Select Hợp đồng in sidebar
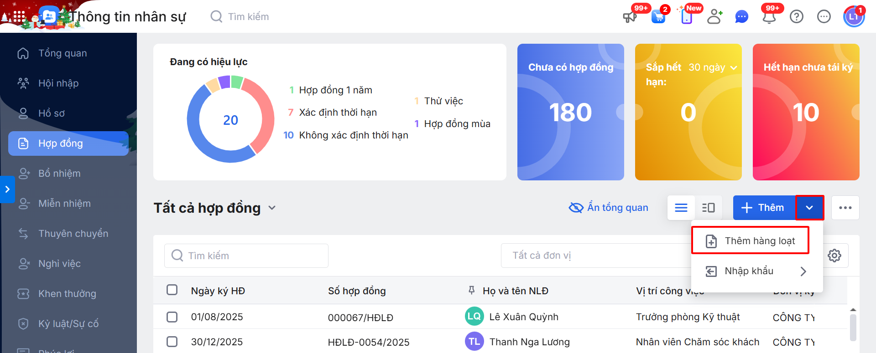Viewport: 876px width, 353px height. (68, 143)
